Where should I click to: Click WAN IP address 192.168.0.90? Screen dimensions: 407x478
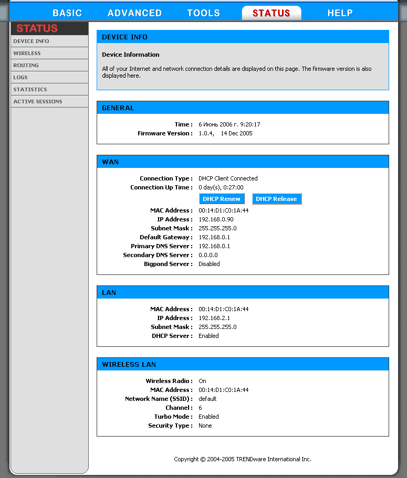[216, 219]
